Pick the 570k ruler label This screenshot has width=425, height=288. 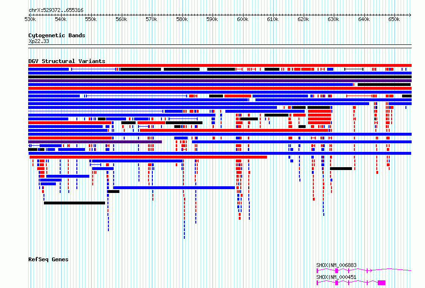click(151, 20)
